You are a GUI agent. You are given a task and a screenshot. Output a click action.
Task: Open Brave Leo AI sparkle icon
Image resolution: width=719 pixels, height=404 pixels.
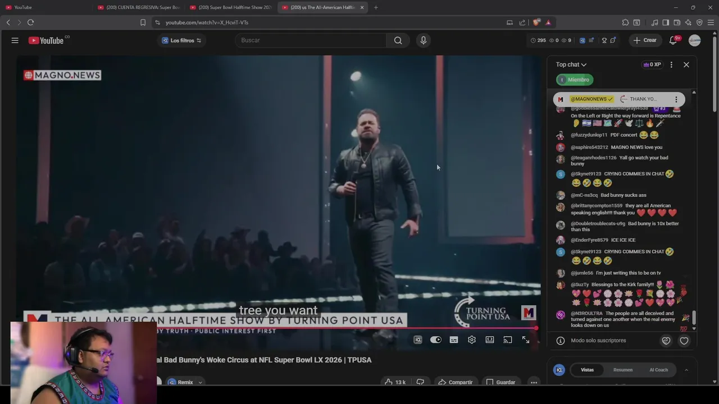(688, 22)
